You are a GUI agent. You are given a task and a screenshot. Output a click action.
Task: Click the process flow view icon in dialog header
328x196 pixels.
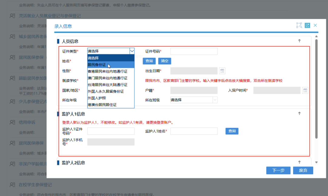point(299,26)
